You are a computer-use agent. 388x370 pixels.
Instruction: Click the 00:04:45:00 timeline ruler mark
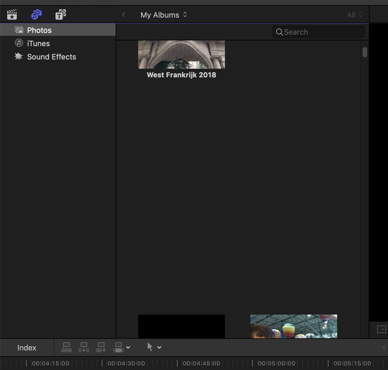click(202, 363)
